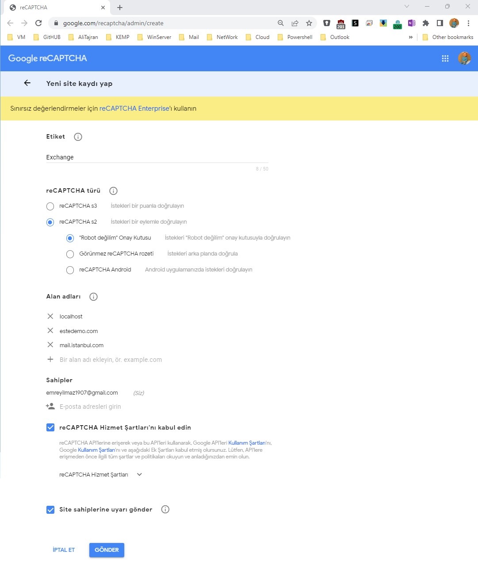Remove the estedemo.com domain with its X
Image resolution: width=478 pixels, height=570 pixels.
(50, 331)
